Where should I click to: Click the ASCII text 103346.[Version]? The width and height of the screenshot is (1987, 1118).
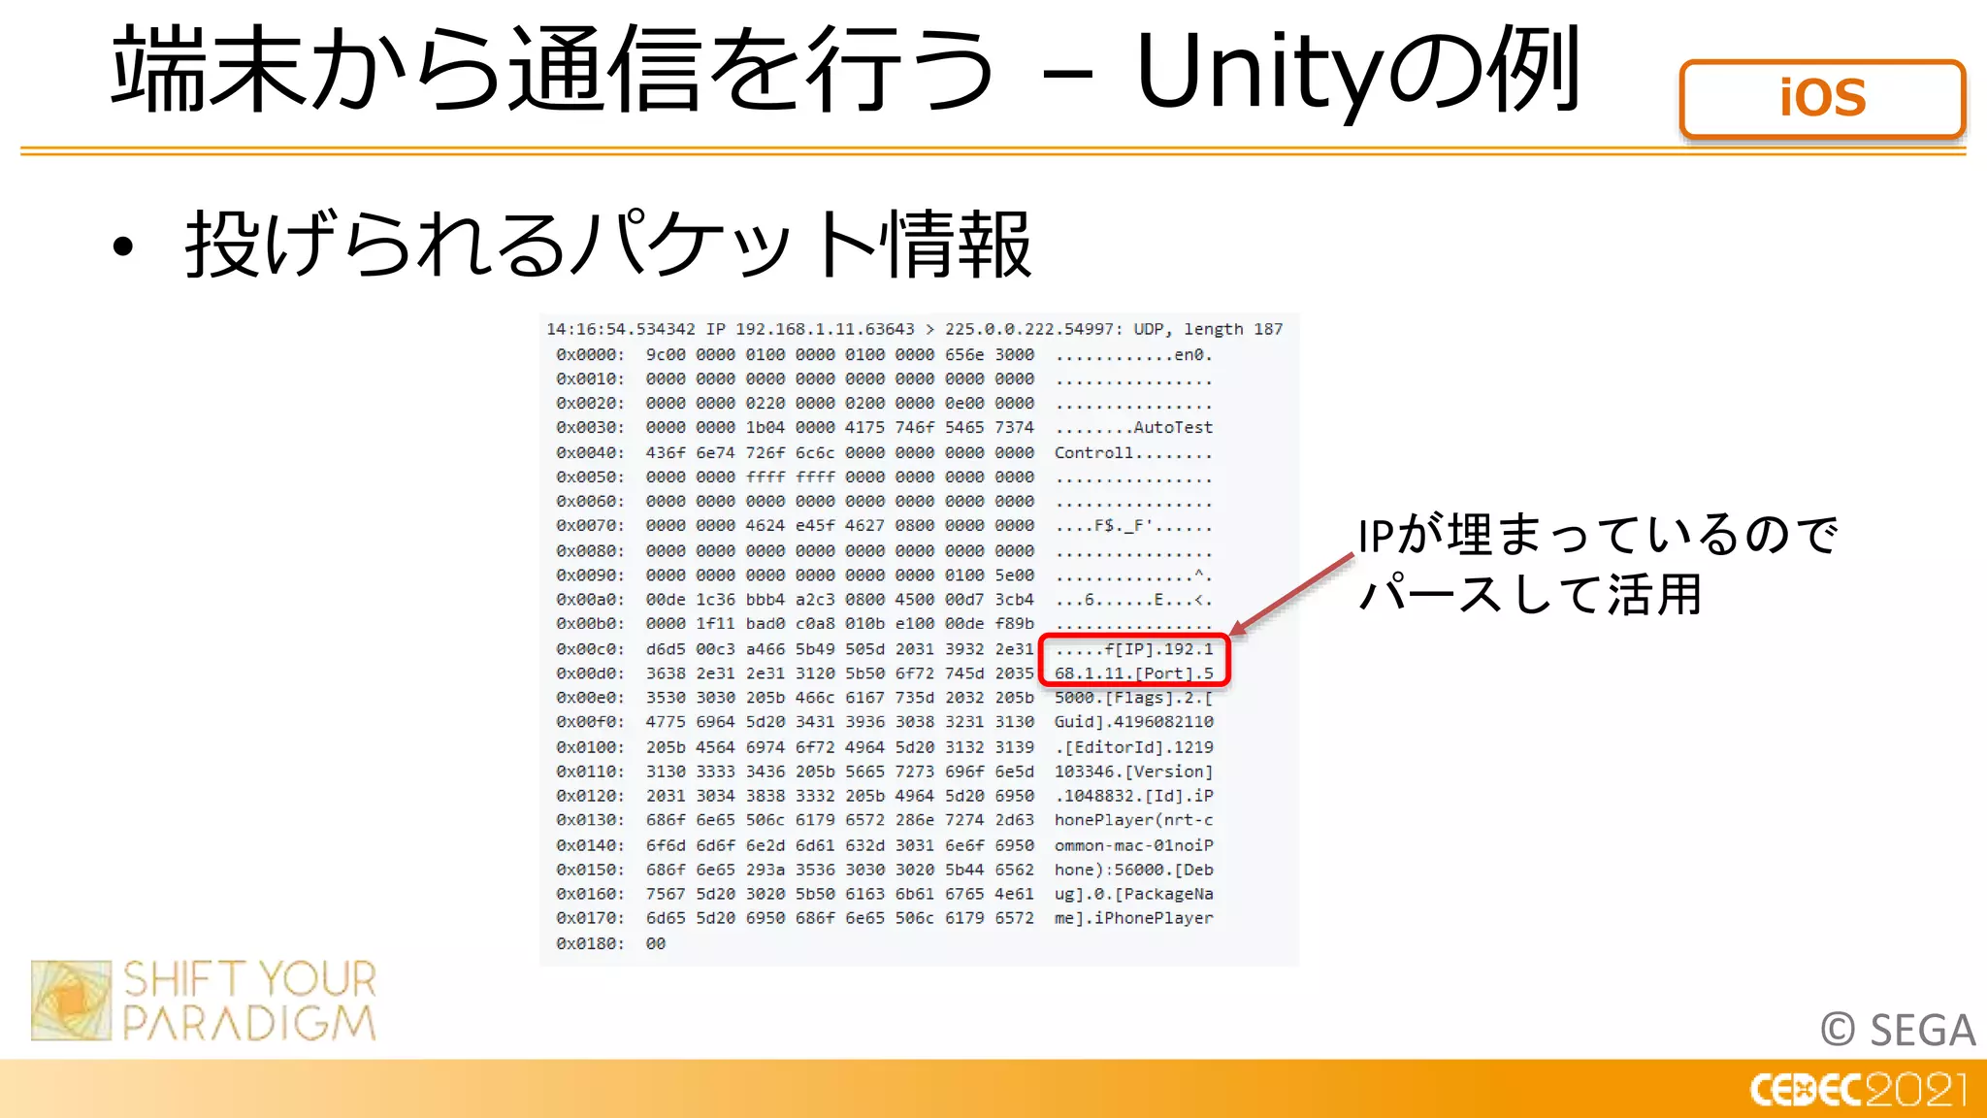pos(1133,771)
